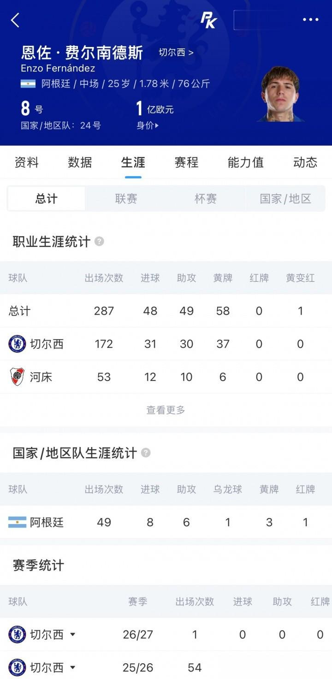Click 查看更多 to show more teams
Viewport: 332px width, 679px height.
(166, 410)
